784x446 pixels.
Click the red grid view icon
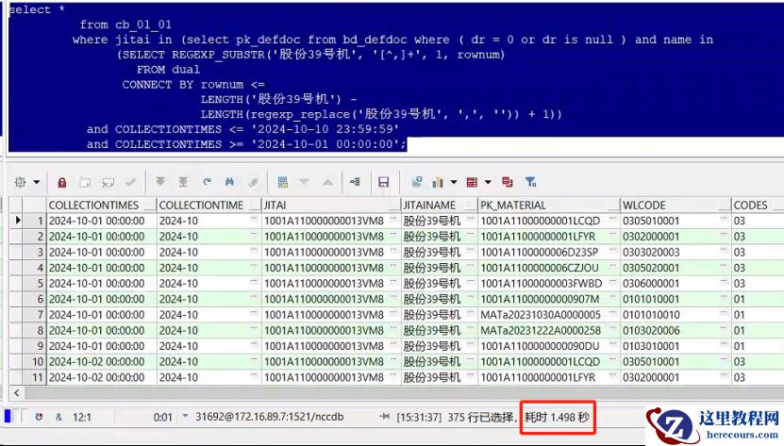pyautogui.click(x=472, y=182)
